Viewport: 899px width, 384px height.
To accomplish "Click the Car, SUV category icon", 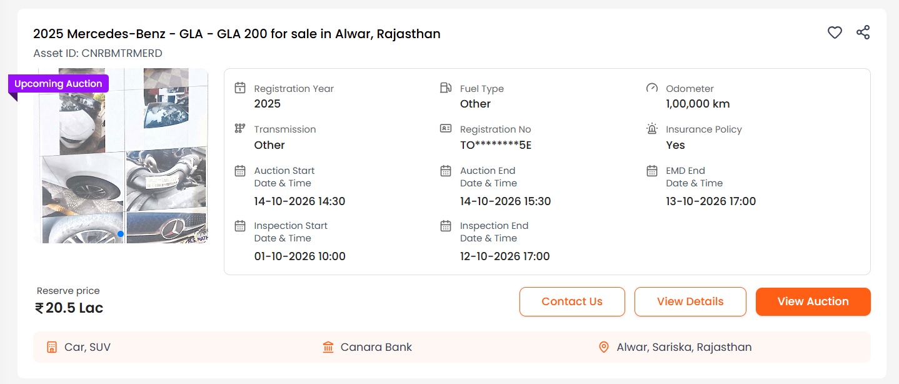I will [x=52, y=347].
